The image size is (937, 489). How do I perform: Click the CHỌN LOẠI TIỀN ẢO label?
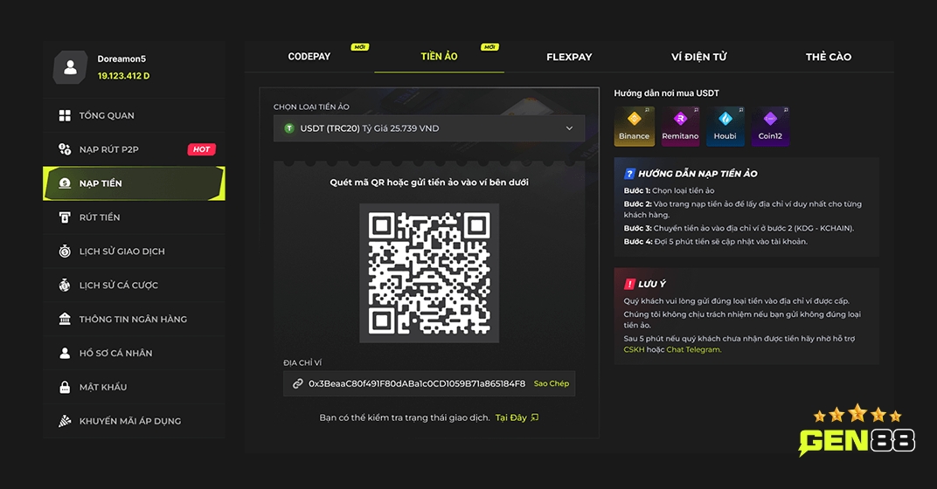311,107
